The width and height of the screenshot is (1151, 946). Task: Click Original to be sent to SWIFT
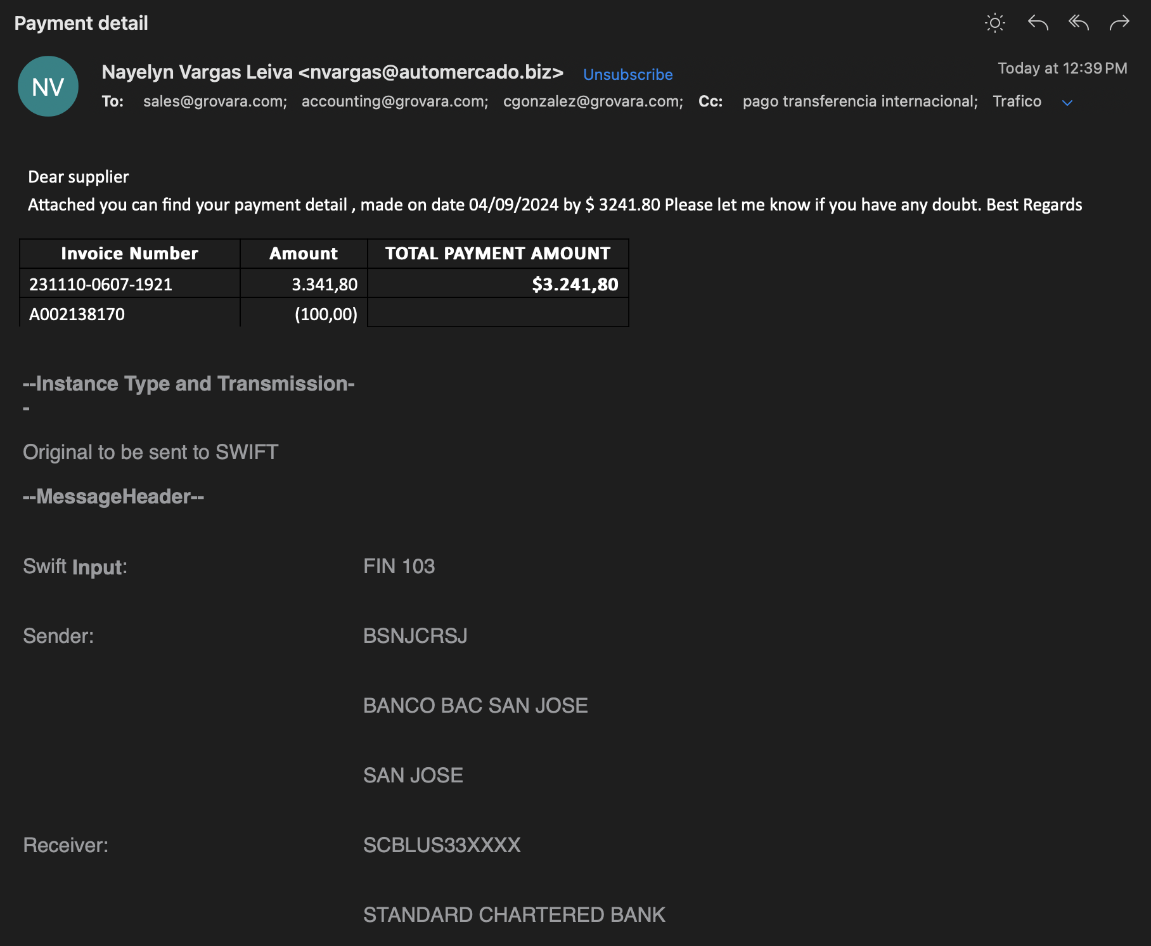[151, 452]
